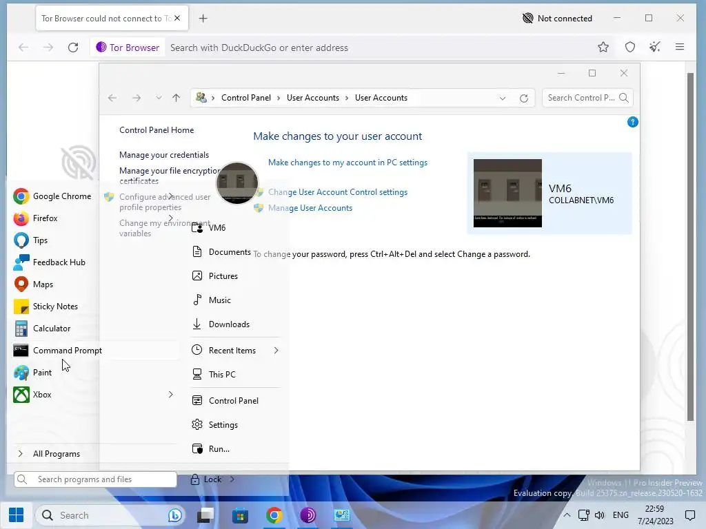The image size is (706, 529).
Task: Open the Control Panel help icon
Action: [x=633, y=122]
